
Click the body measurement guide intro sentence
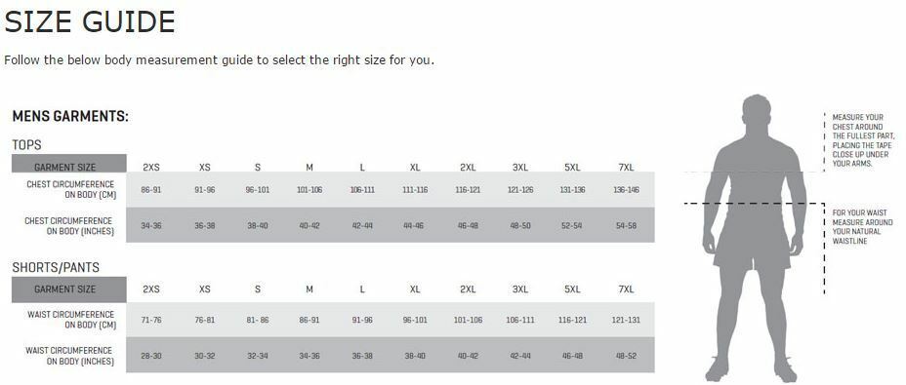(219, 60)
